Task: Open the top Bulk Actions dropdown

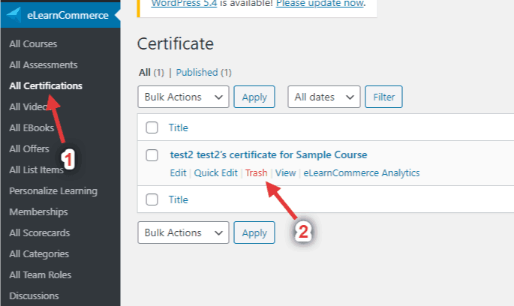Action: [x=183, y=97]
